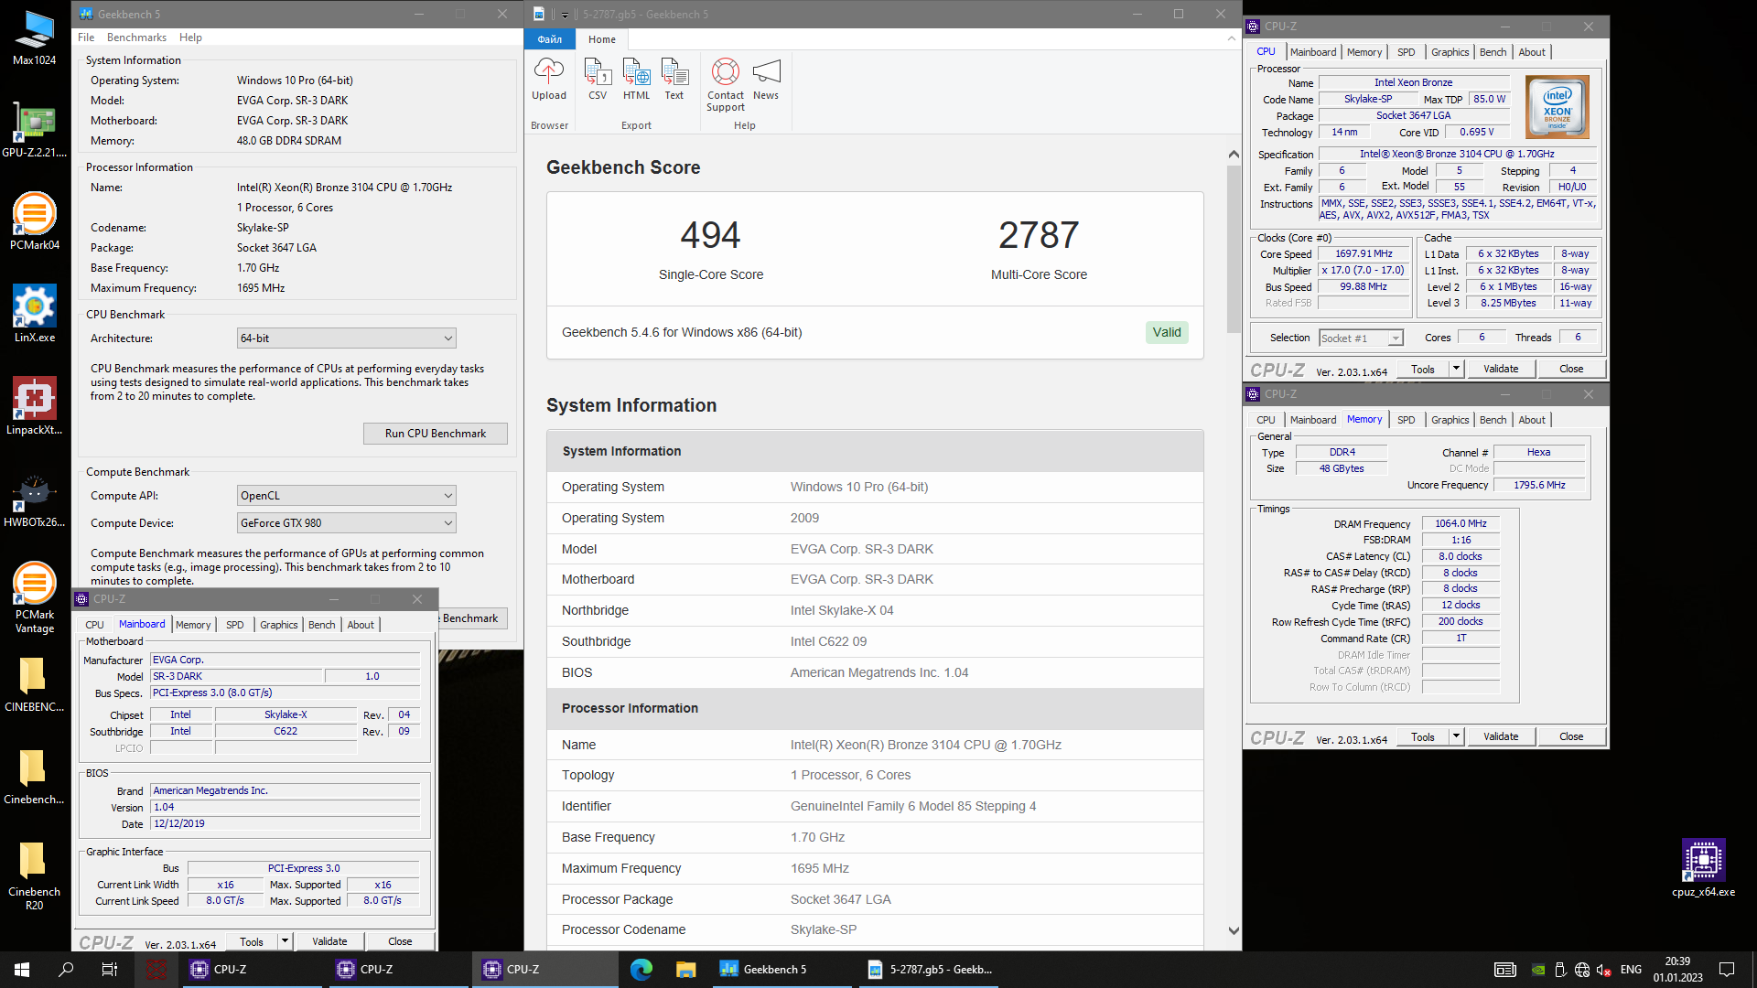Screen dimensions: 1757x988
Task: Export results as HTML
Action: pos(636,80)
